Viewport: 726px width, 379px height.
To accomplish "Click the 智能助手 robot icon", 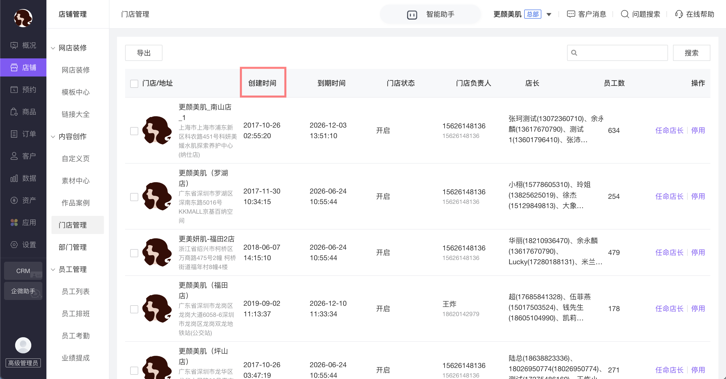I will click(x=412, y=15).
